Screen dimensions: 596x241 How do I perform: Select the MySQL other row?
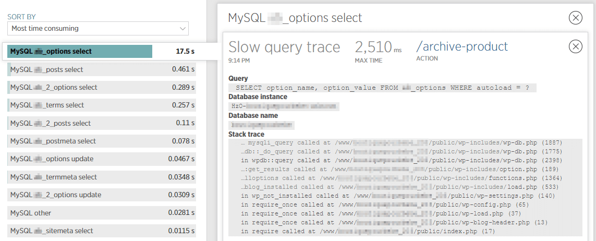pos(102,213)
